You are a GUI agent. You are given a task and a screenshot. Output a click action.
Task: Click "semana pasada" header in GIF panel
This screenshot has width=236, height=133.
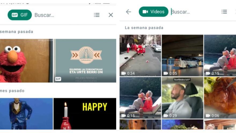pyautogui.click(x=17, y=32)
